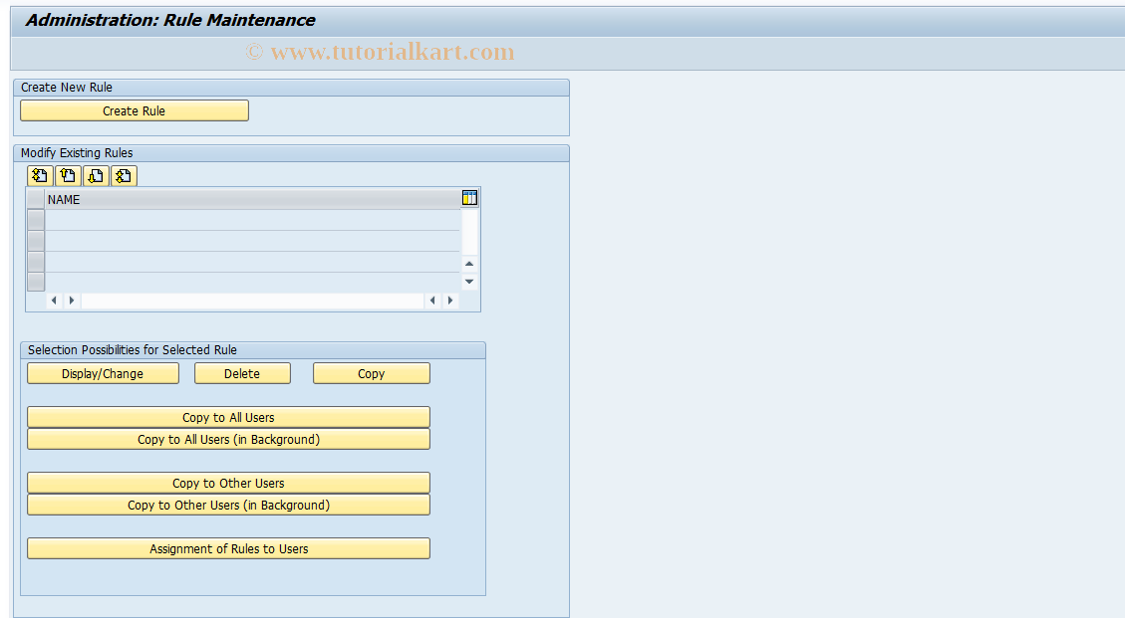Click the rightmost horizontal scroll right arrow
Screen dimensions: 1125x618
click(x=449, y=301)
